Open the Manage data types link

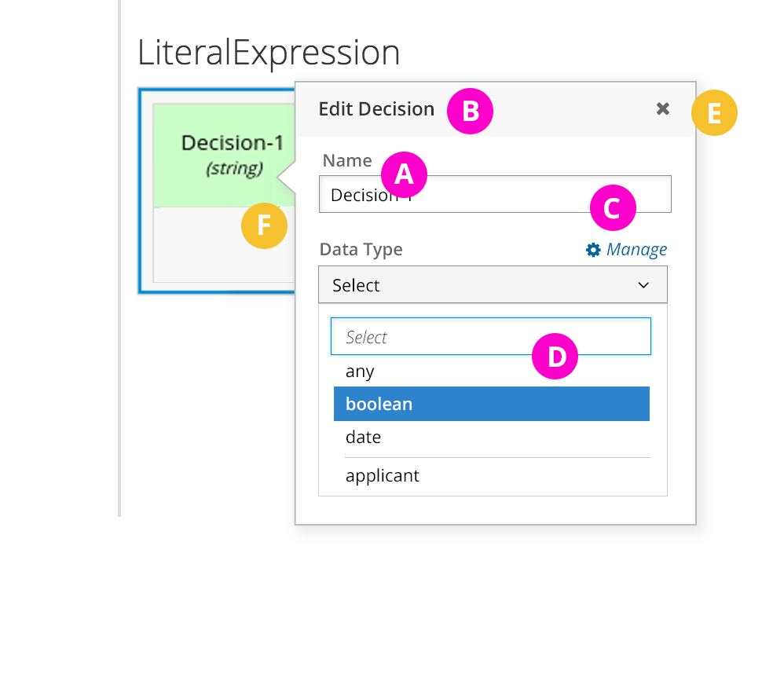636,250
